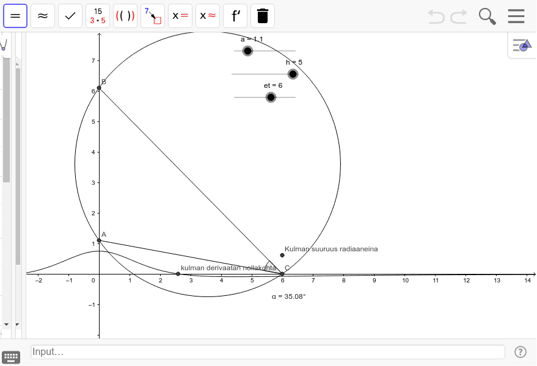Open the Graphics style bar toggle
Viewport: 537px width, 366px height.
[x=522, y=45]
